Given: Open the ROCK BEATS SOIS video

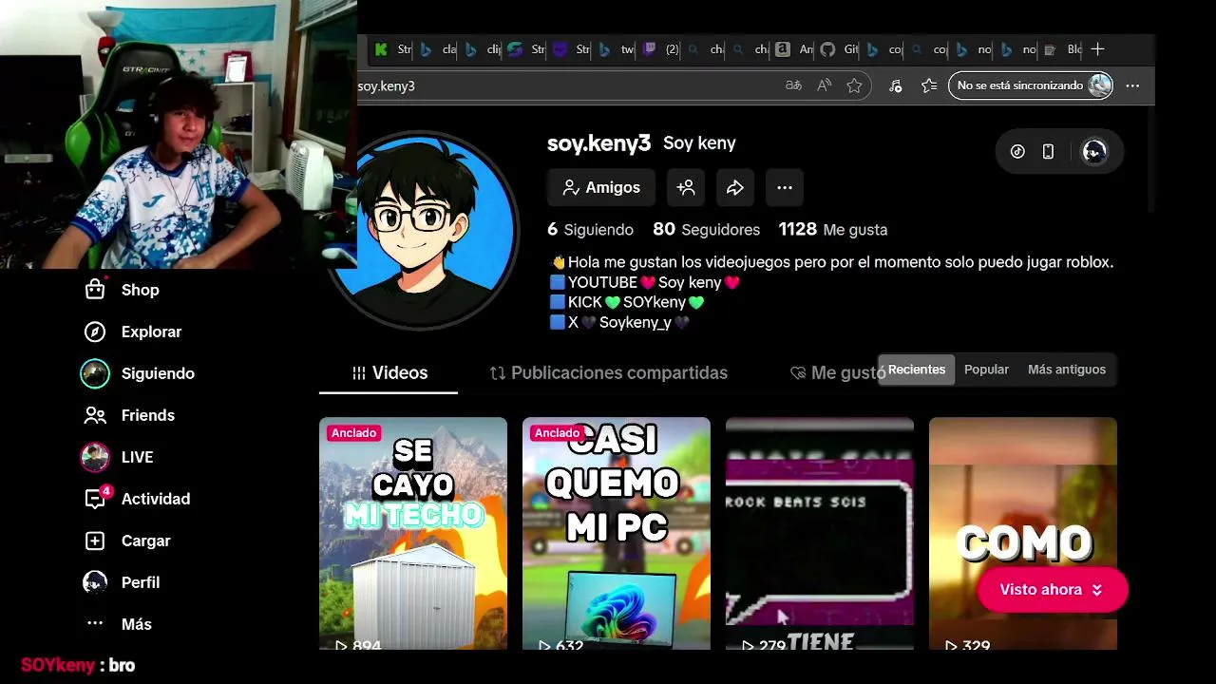Looking at the screenshot, I should tap(820, 533).
